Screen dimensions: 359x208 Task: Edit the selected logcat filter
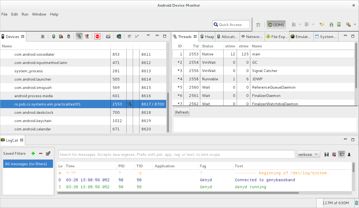pyautogui.click(x=48, y=153)
